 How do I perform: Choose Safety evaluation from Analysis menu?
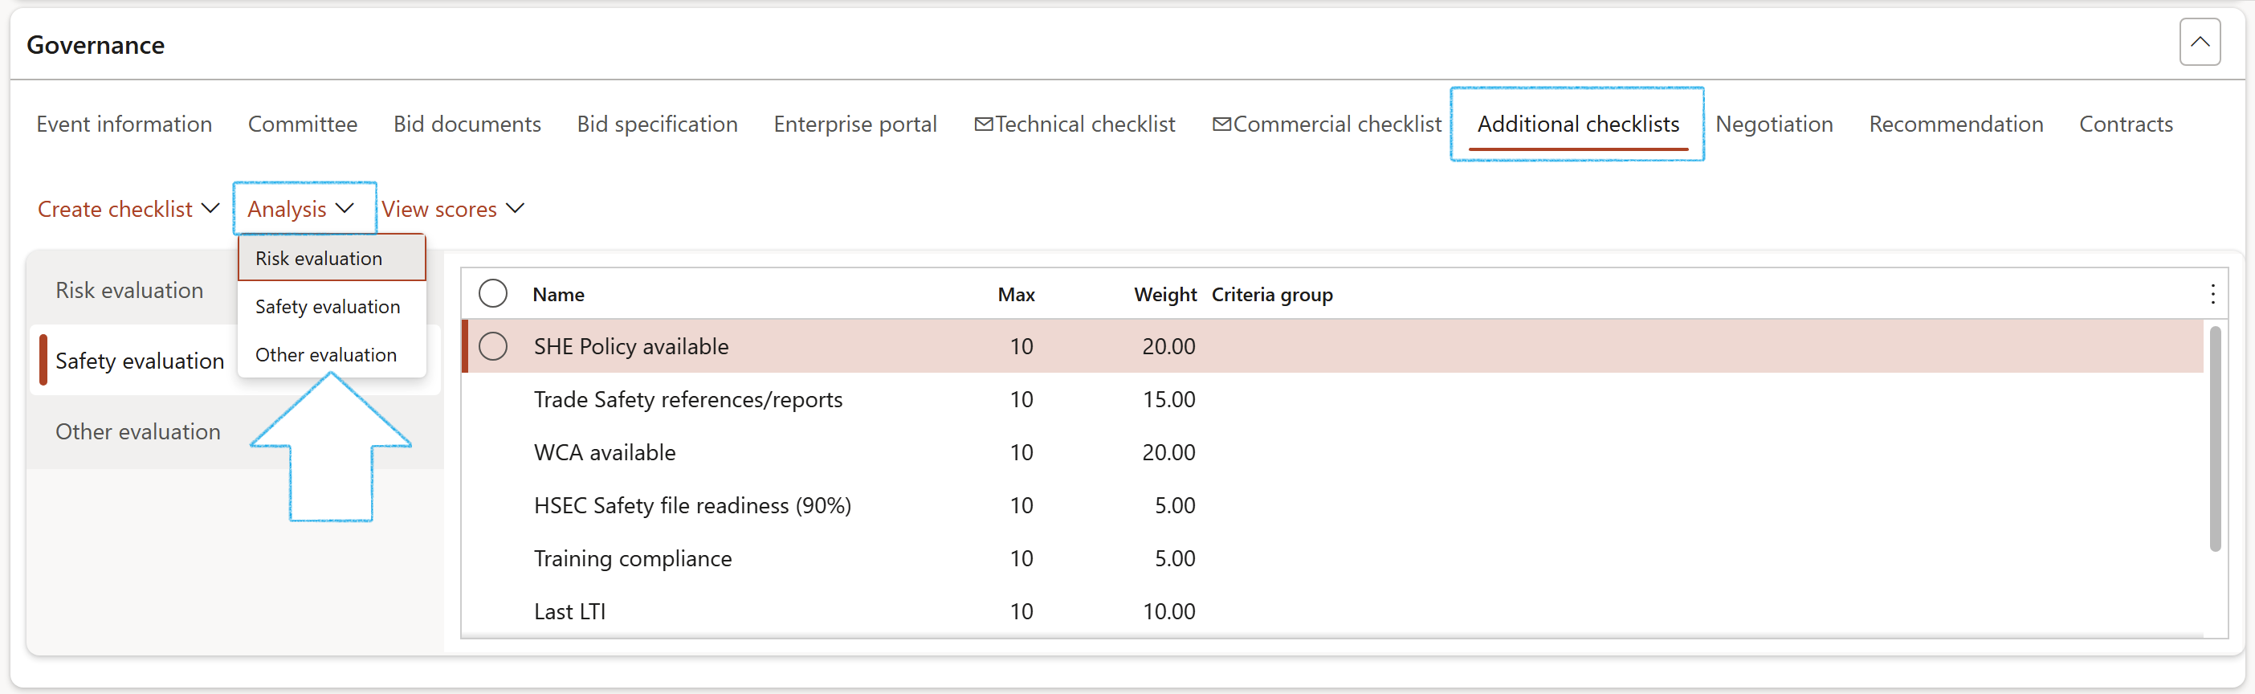[x=328, y=306]
